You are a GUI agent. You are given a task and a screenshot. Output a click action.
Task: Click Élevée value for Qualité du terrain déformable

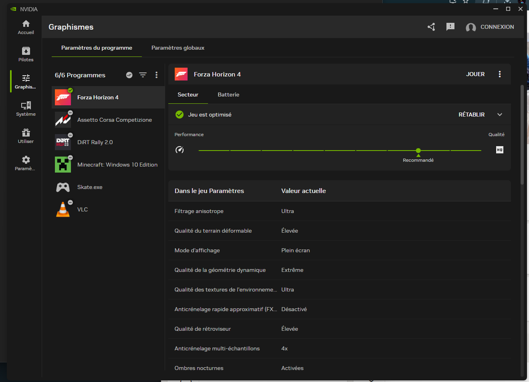(290, 231)
